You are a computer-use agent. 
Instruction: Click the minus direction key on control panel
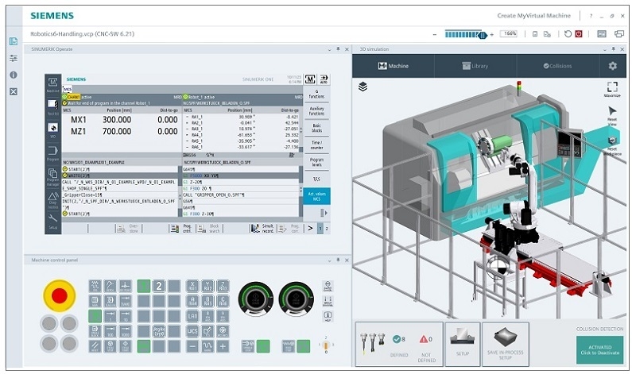click(192, 346)
